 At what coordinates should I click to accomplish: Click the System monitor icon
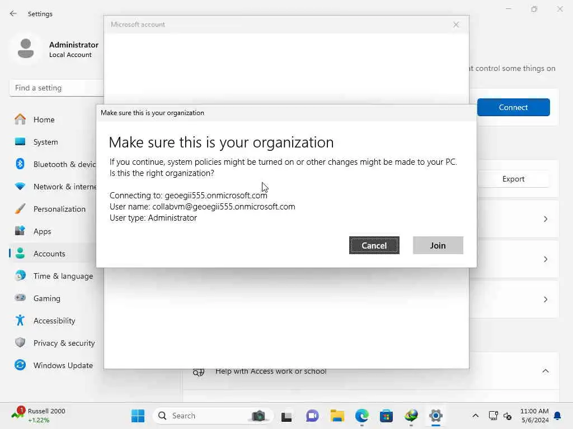click(x=20, y=141)
